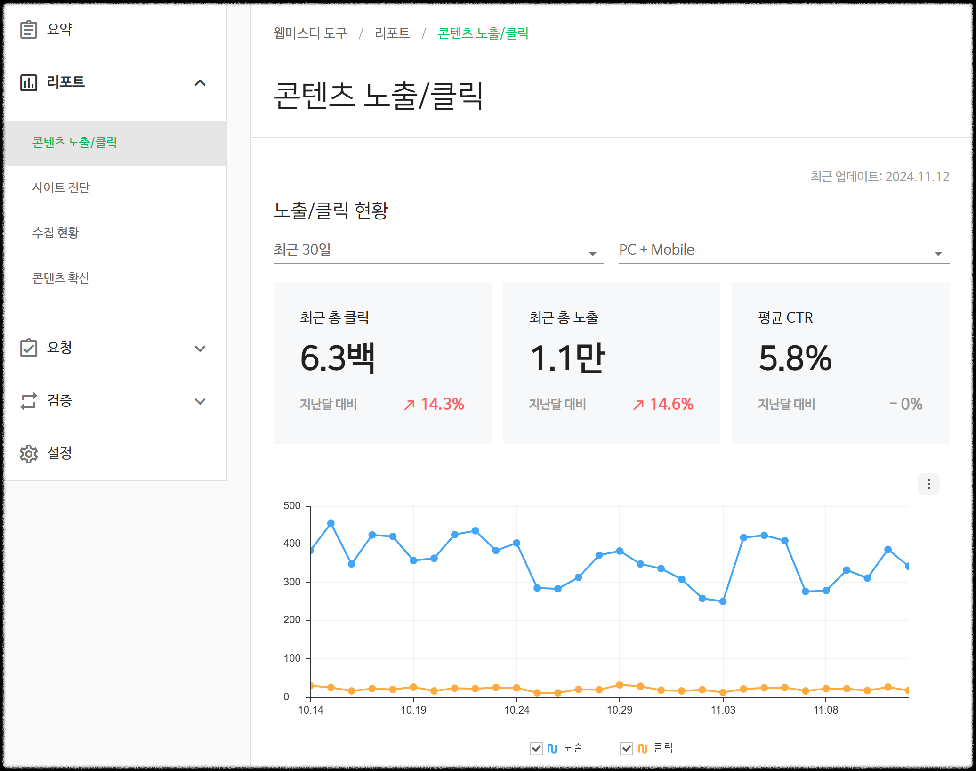Viewport: 976px width, 771px height.
Task: Expand the 검증 menu section chevron
Action: 200,401
